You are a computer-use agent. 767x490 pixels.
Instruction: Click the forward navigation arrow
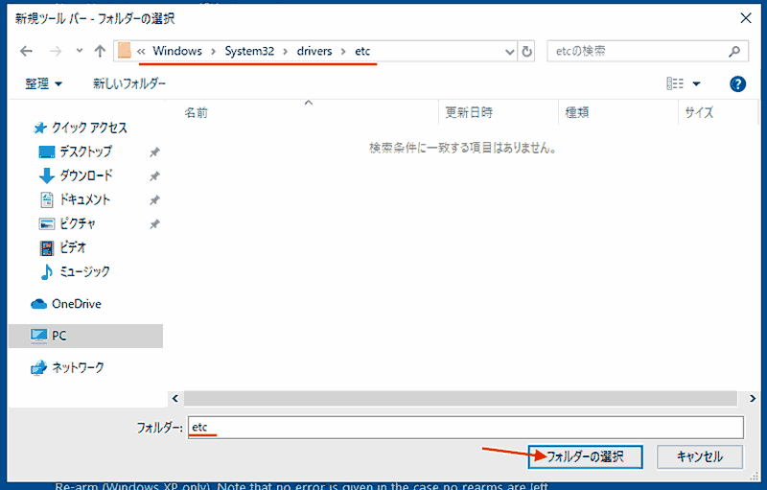56,51
